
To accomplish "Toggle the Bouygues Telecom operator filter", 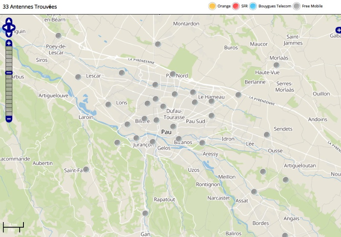I will click(x=253, y=6).
